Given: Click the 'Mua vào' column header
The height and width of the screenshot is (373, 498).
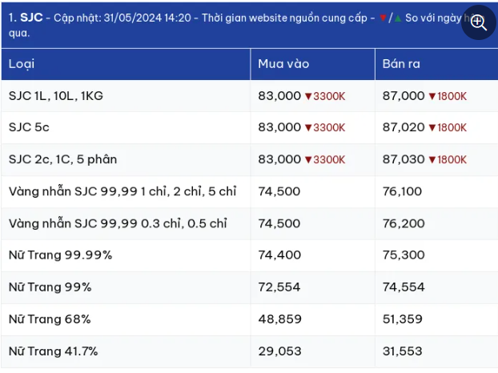Looking at the screenshot, I should [283, 64].
